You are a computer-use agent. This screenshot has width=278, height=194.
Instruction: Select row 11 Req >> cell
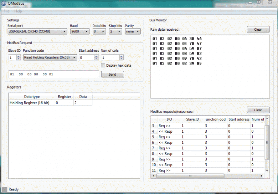pyautogui.click(x=169, y=170)
